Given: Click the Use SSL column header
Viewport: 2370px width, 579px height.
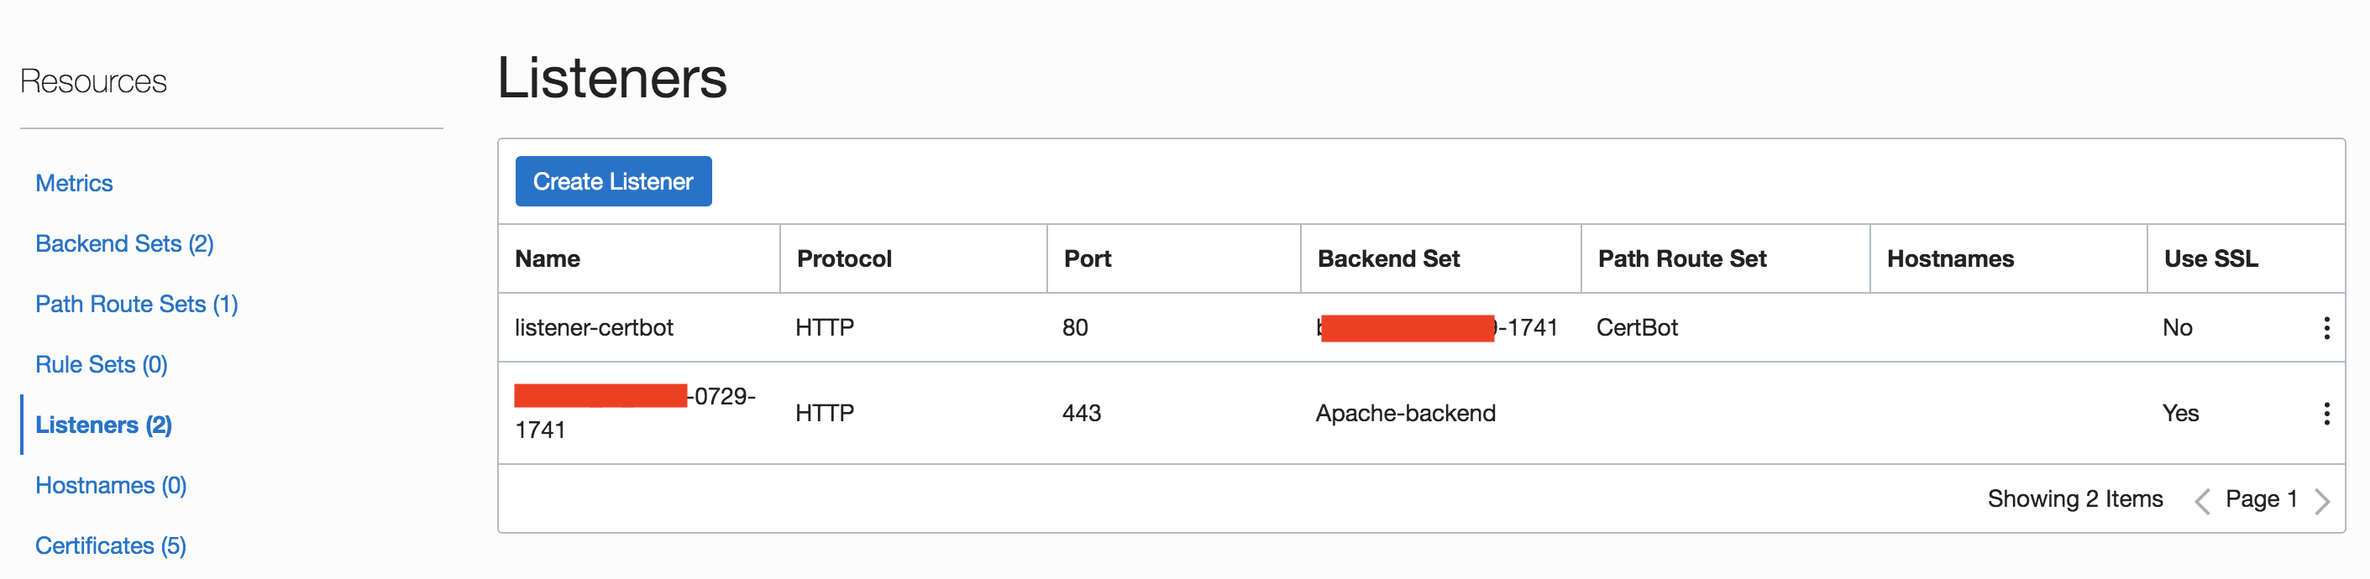Looking at the screenshot, I should point(2210,259).
